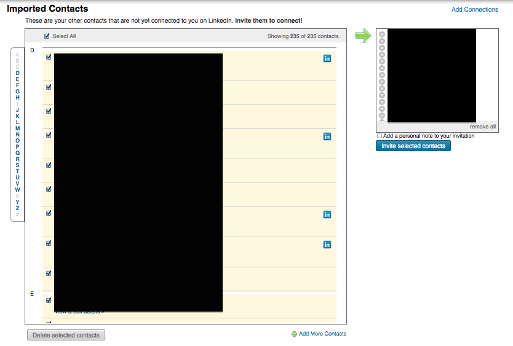Uncheck first contact under E section
Viewport: 513px width, 346px height.
[49, 301]
